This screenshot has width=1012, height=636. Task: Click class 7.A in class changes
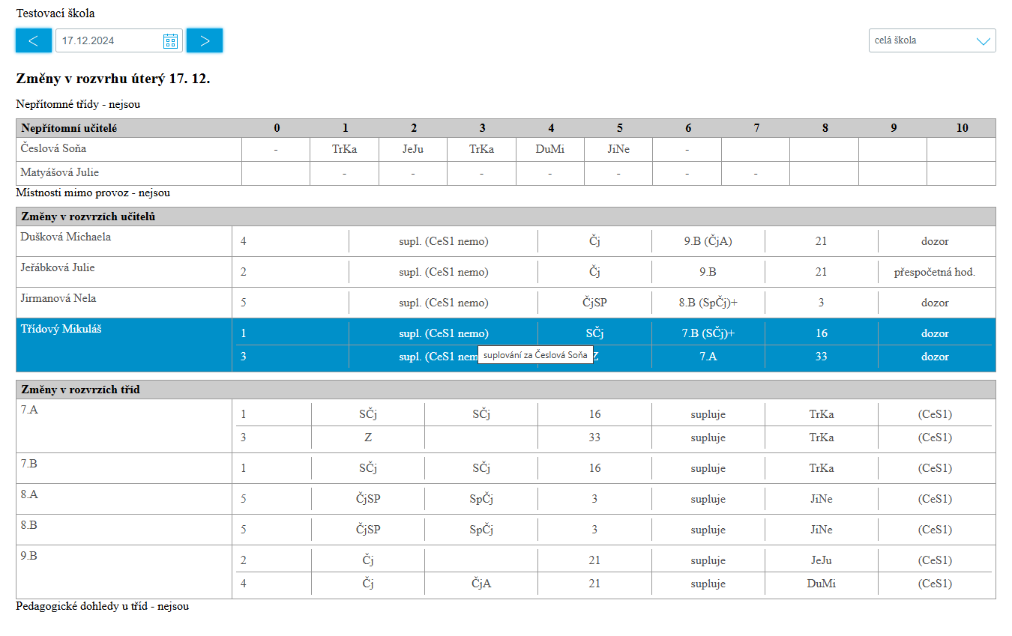pyautogui.click(x=30, y=410)
